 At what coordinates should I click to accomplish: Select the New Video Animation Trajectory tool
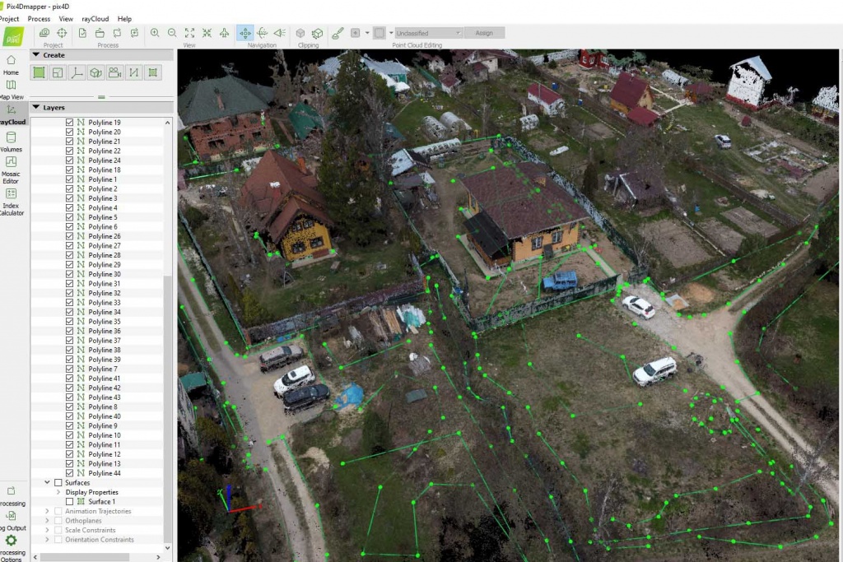[x=114, y=72]
